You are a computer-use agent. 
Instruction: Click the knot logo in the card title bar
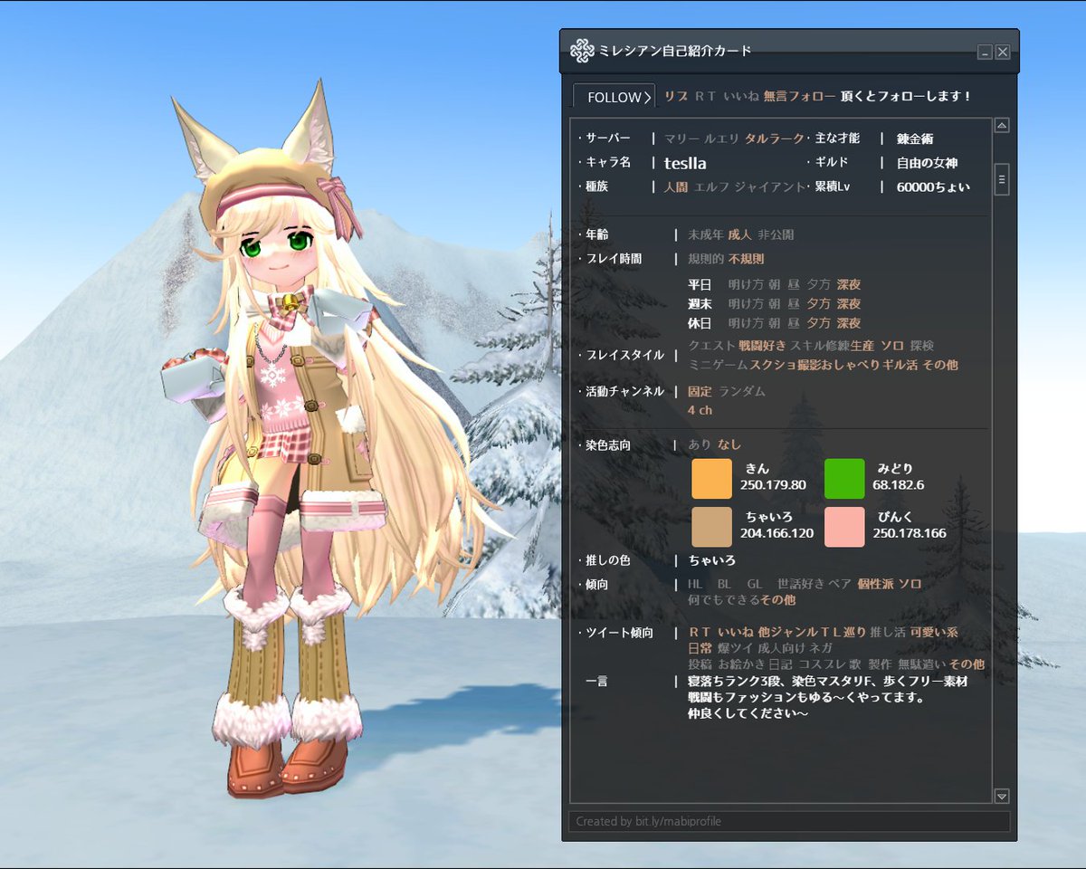(x=582, y=51)
